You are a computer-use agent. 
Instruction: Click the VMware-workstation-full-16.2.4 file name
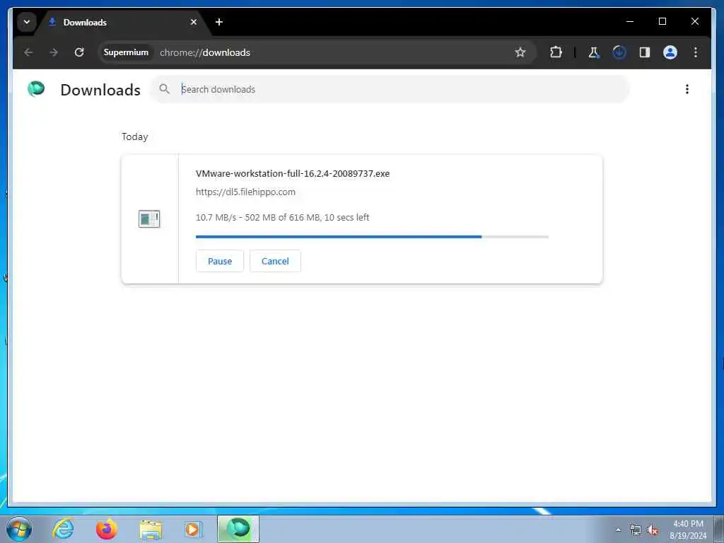click(x=293, y=174)
